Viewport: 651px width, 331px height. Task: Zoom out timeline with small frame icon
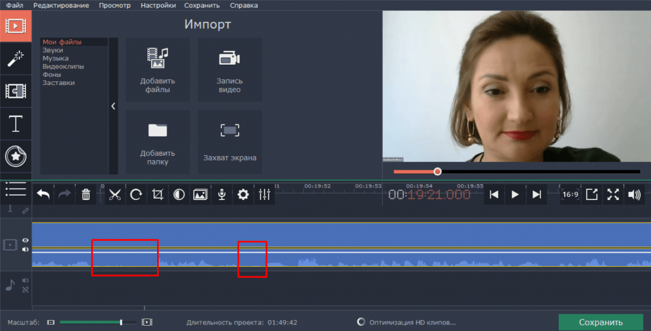click(x=51, y=322)
